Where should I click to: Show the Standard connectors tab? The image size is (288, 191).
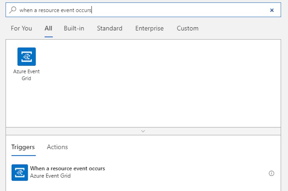110,28
